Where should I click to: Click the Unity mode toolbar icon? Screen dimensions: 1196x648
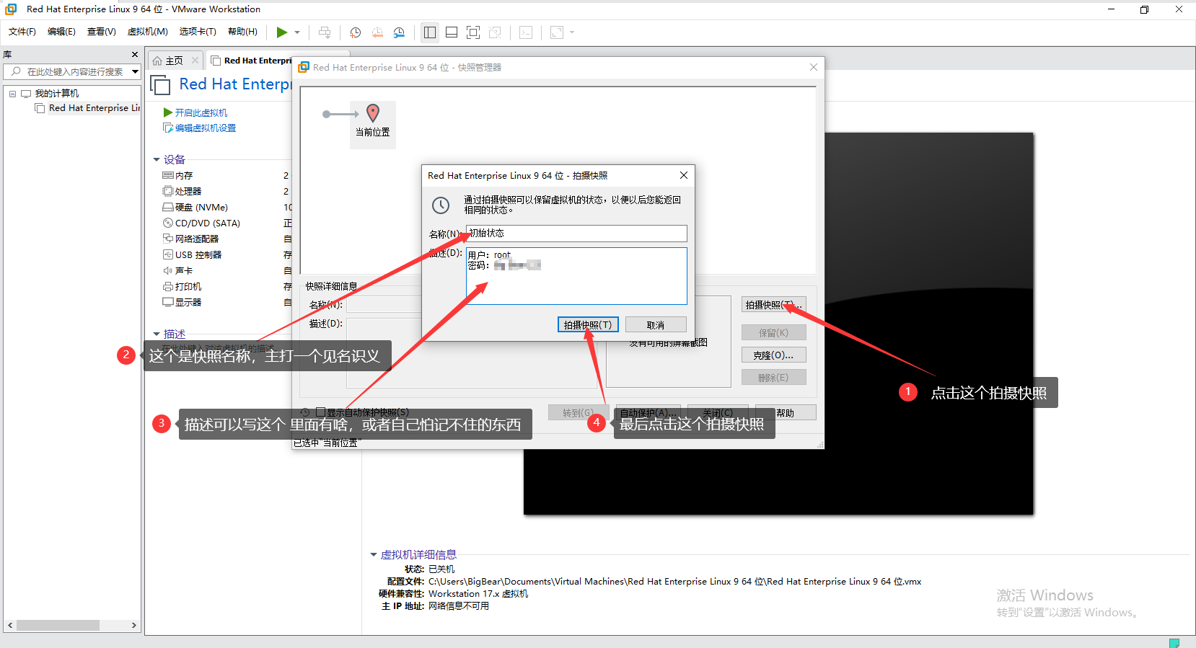[495, 32]
